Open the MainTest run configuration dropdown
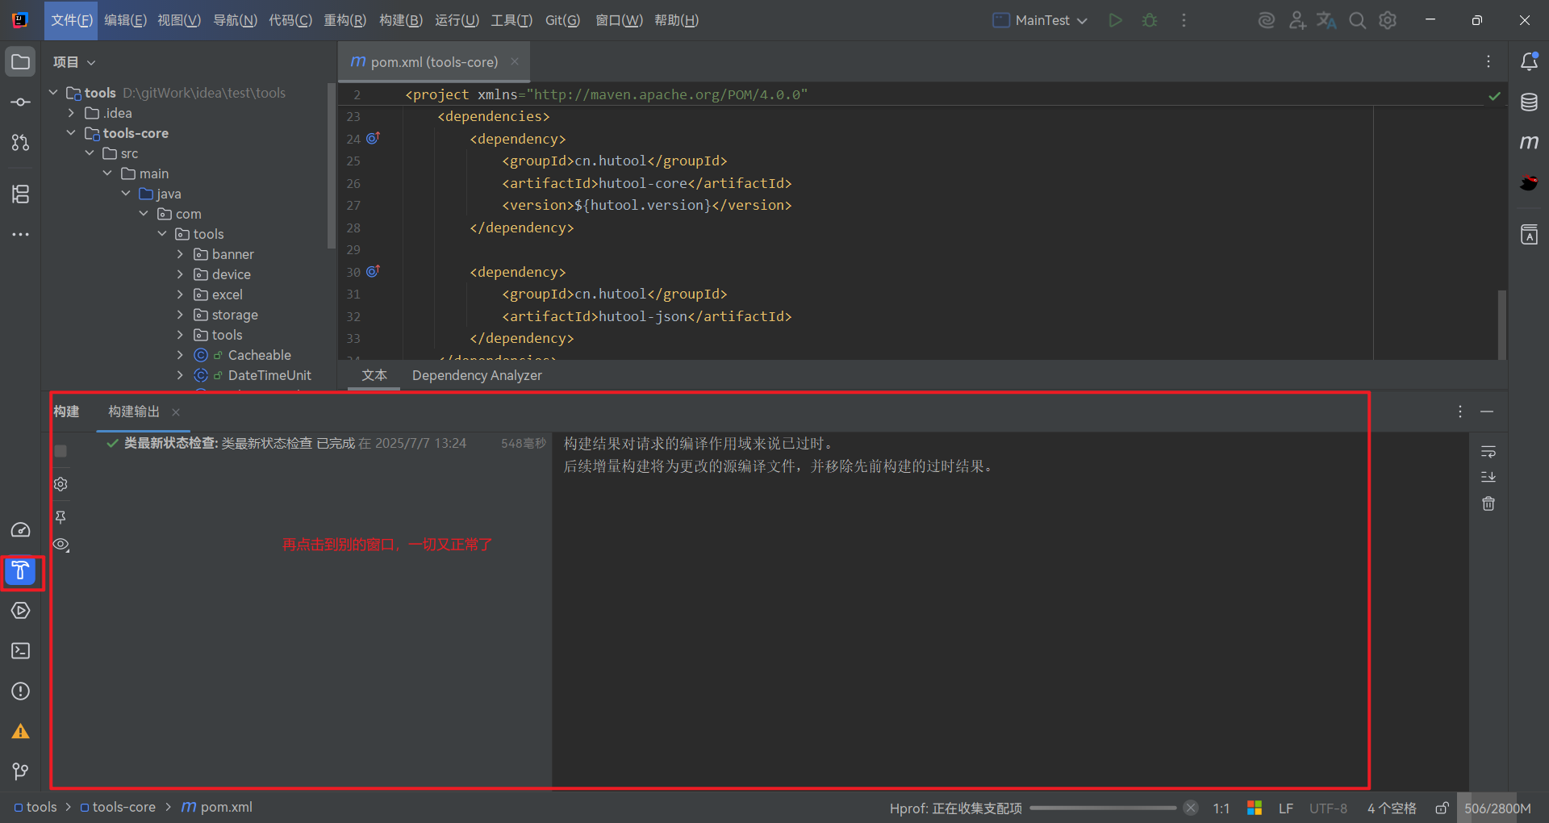The height and width of the screenshot is (823, 1549). (1040, 20)
